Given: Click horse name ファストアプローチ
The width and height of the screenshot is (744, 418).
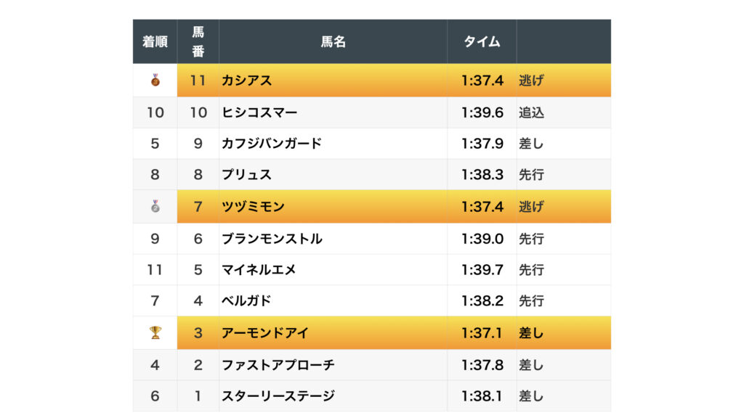Looking at the screenshot, I should (x=278, y=365).
